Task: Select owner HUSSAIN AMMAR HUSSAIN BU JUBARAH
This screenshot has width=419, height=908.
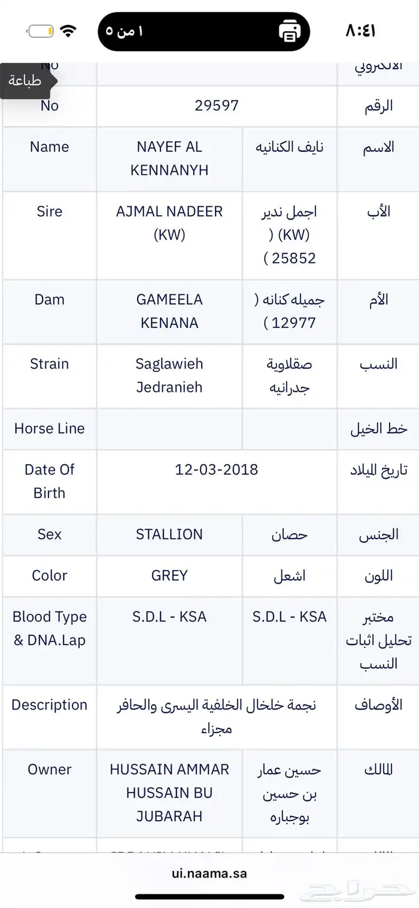Action: point(169,793)
